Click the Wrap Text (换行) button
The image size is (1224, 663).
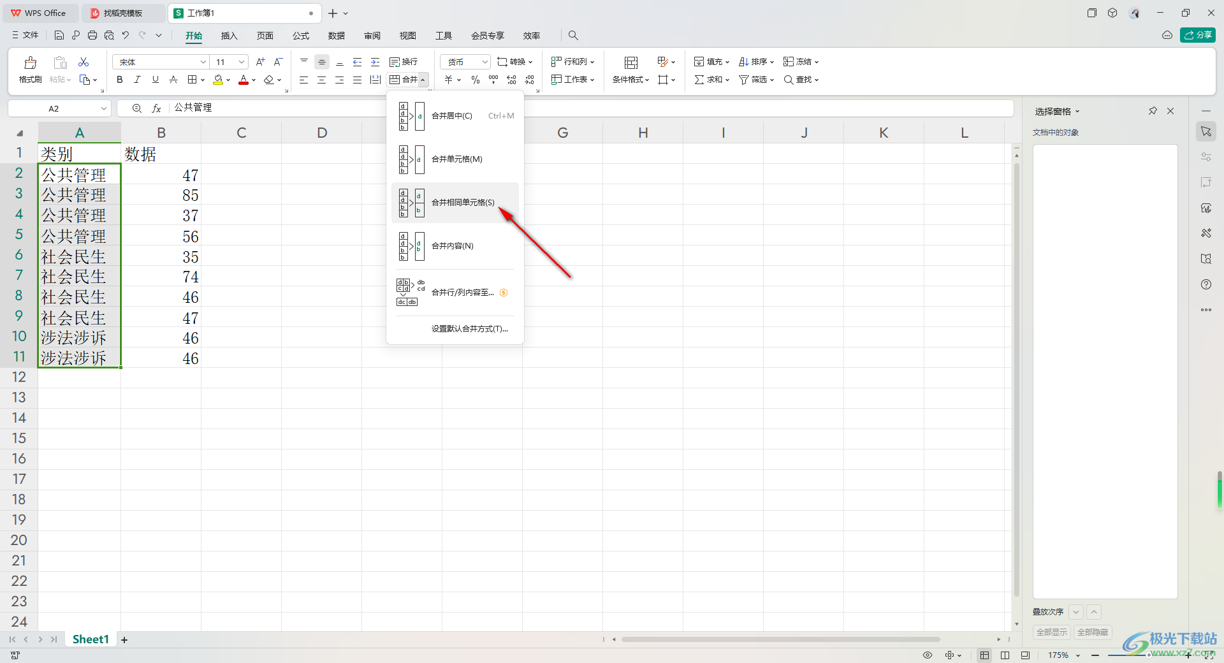tap(404, 62)
